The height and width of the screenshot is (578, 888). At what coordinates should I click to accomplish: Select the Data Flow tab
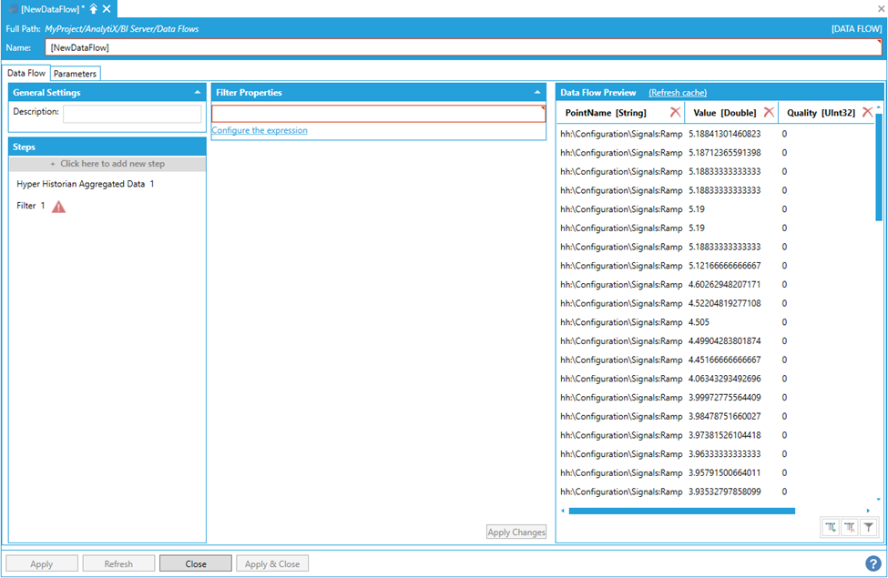[26, 73]
